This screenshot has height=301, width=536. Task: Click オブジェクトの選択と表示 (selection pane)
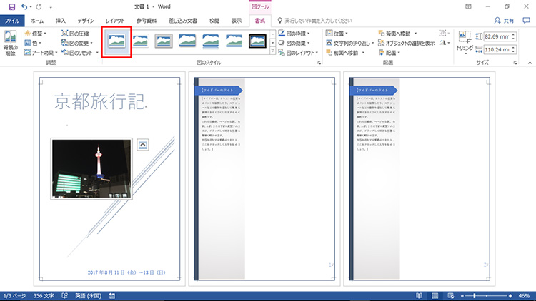click(x=404, y=43)
